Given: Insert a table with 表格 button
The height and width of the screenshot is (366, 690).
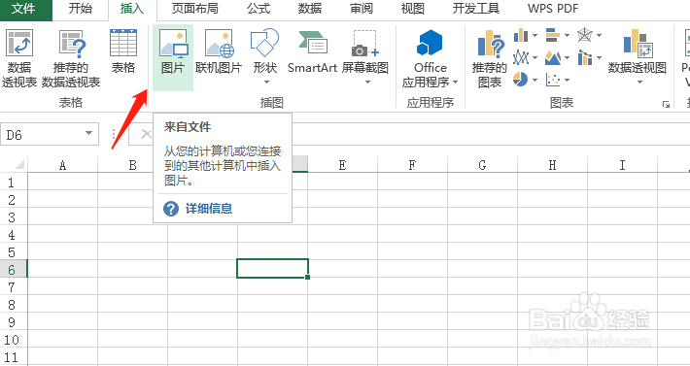Looking at the screenshot, I should (x=122, y=51).
